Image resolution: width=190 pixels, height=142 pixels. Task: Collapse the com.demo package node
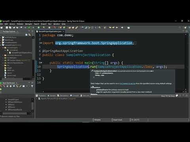(x=6, y=50)
